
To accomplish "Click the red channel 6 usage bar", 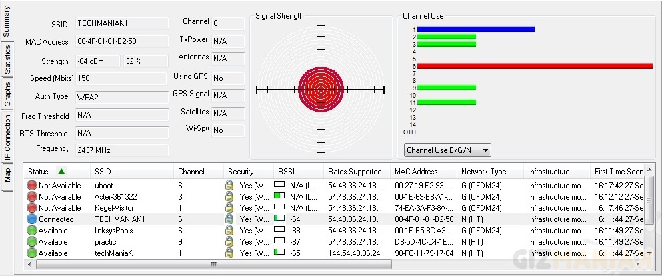I will tap(535, 66).
